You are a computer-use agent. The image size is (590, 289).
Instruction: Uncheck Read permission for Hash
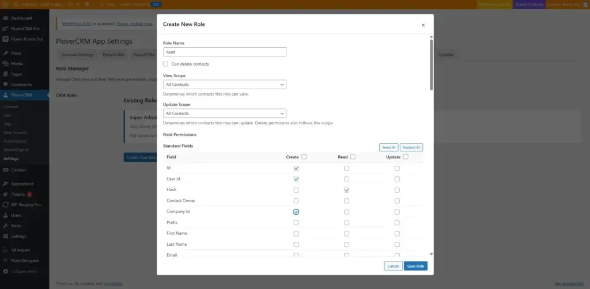[x=346, y=190]
